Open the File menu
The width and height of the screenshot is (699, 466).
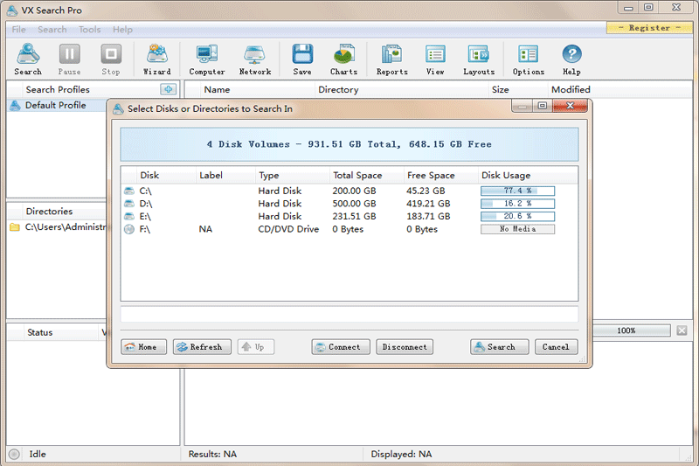(18, 30)
